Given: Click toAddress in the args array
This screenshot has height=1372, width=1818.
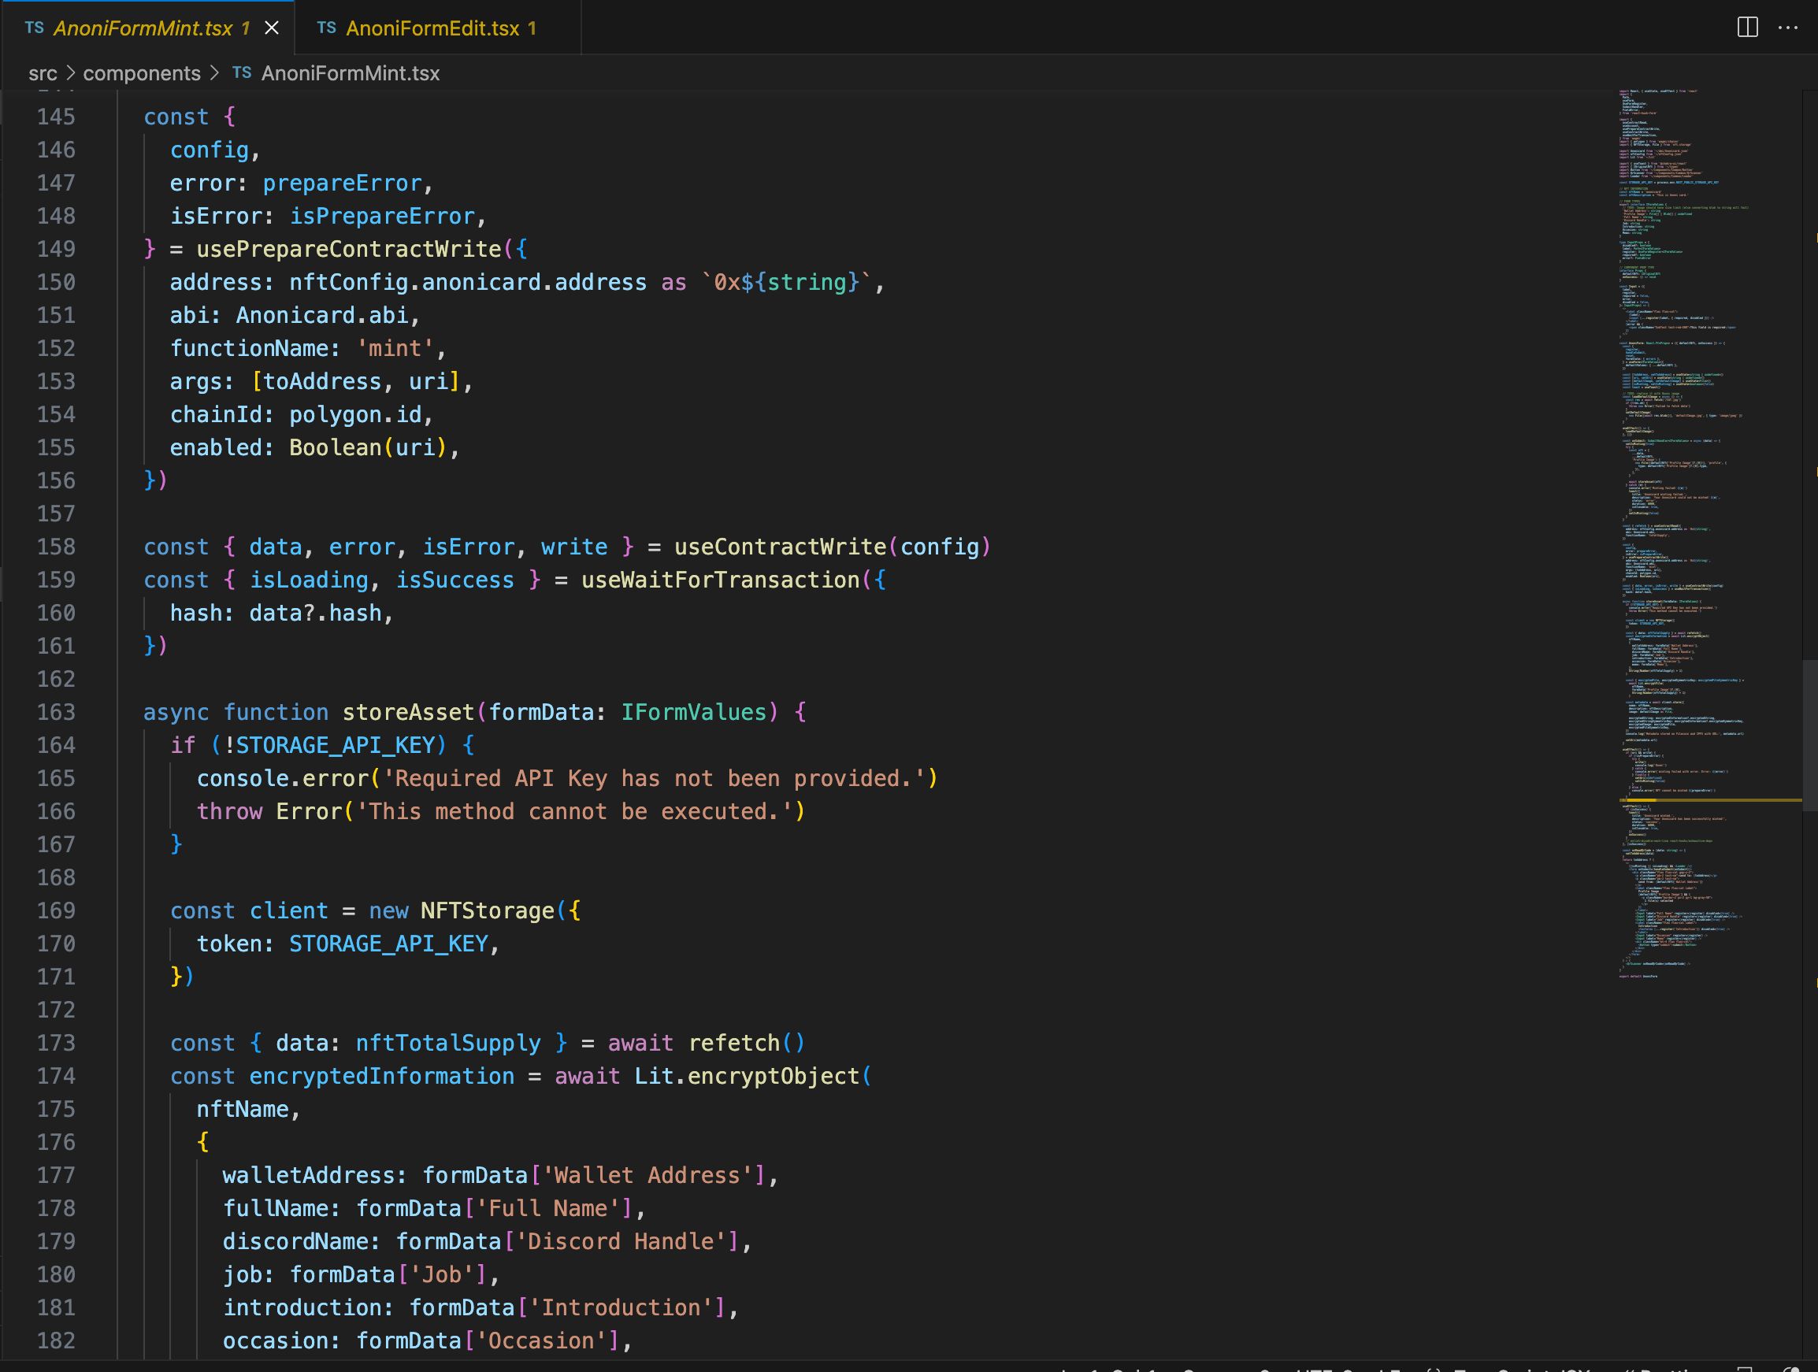Looking at the screenshot, I should coord(322,381).
